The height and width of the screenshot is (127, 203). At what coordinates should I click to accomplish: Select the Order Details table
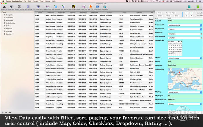coord(10,23)
